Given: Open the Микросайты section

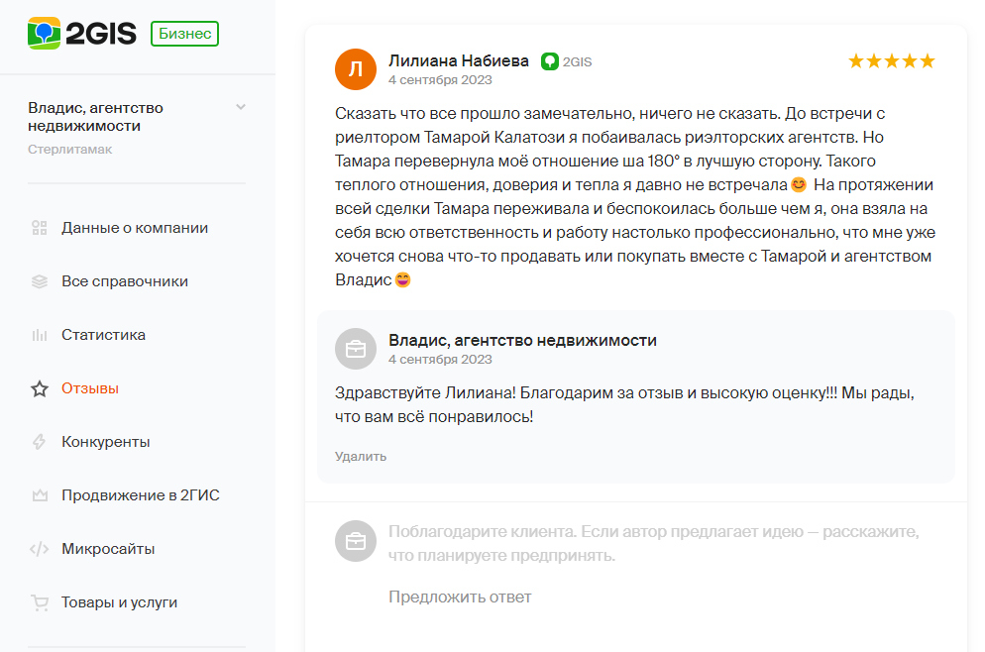Looking at the screenshot, I should [x=108, y=549].
